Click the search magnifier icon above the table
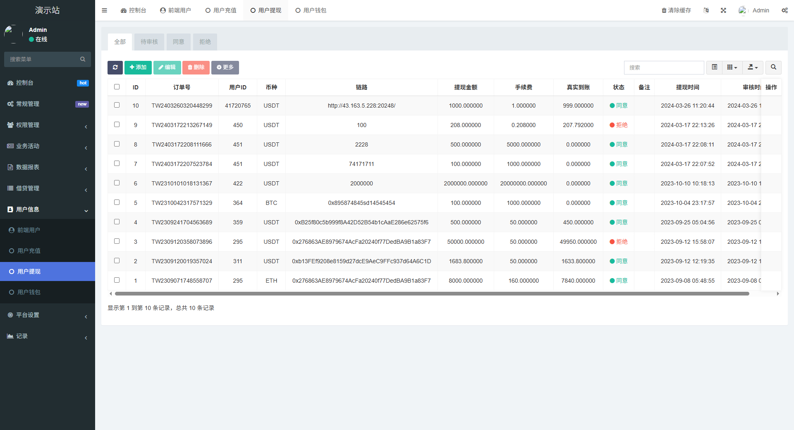Screen dimensions: 794x430 [x=773, y=67]
